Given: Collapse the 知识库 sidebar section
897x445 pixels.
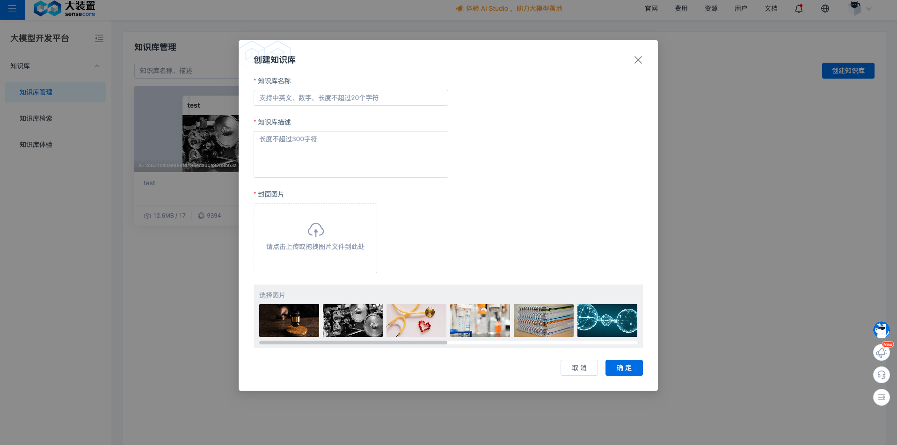Looking at the screenshot, I should click(97, 66).
